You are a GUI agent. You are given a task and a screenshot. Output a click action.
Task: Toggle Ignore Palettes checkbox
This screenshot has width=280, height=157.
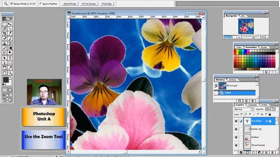click(41, 3)
